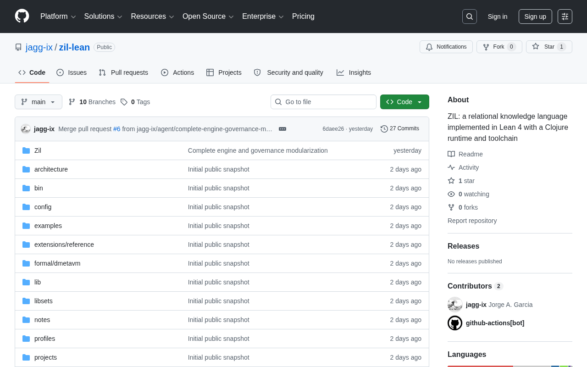
Task: Go to the GitHub homepage logo
Action: [x=22, y=16]
